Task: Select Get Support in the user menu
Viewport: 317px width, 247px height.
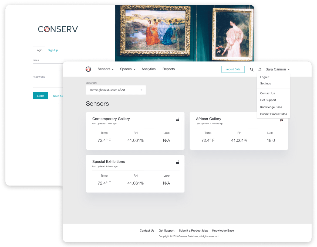Action: pos(268,100)
